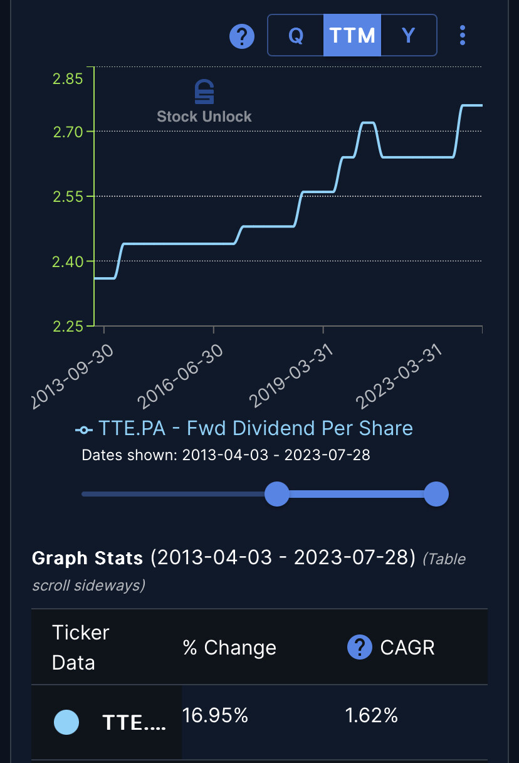Click the left date range slider handle
This screenshot has height=763, width=519.
coord(276,494)
